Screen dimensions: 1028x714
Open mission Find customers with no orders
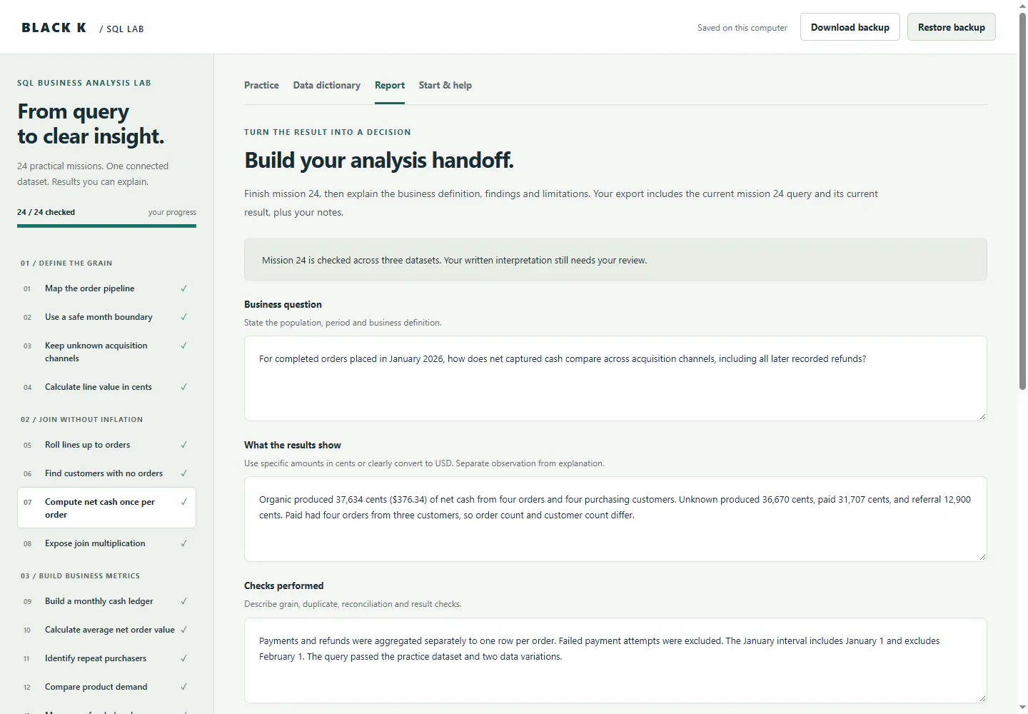(x=106, y=473)
